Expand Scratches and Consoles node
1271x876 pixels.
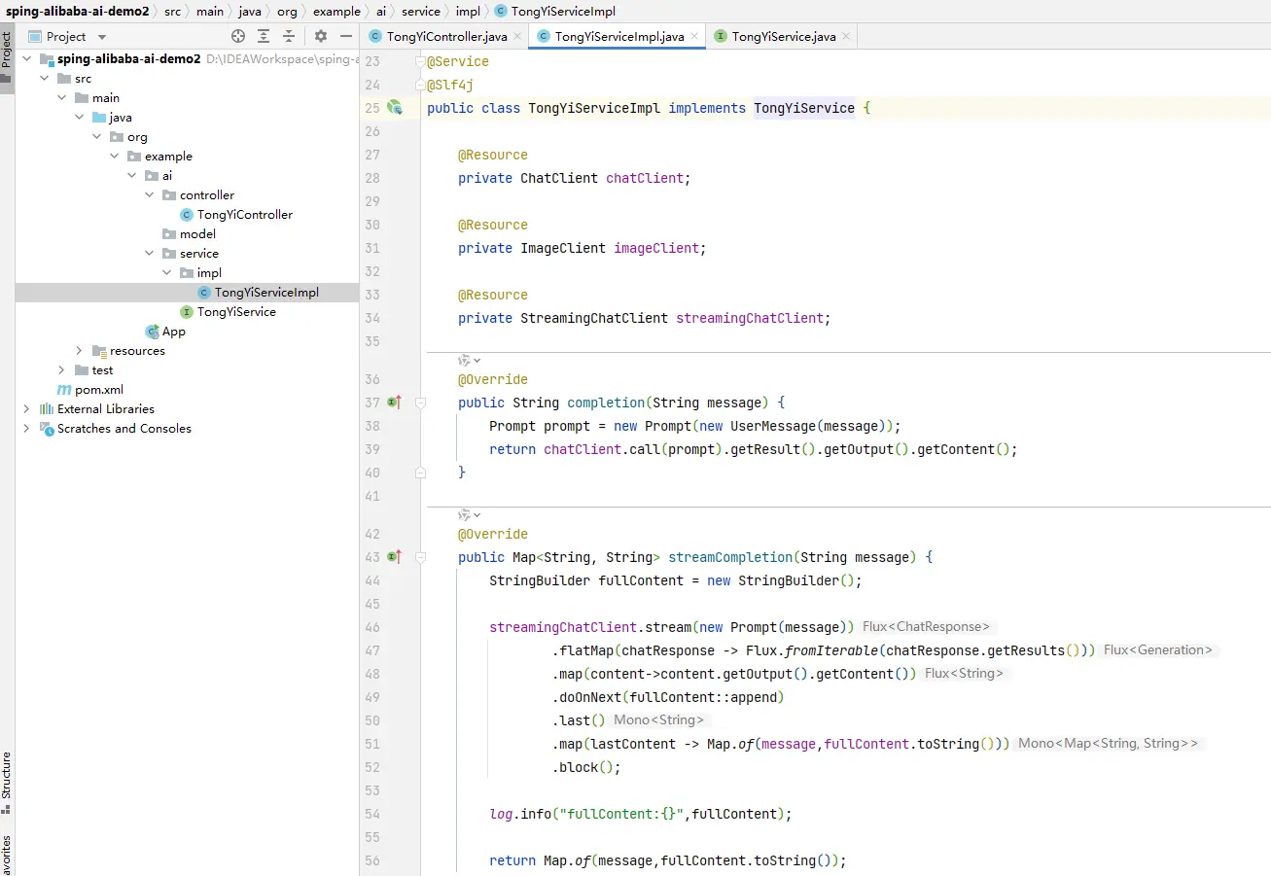26,429
